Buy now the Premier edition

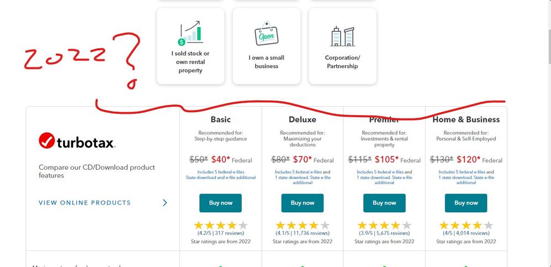pos(384,203)
